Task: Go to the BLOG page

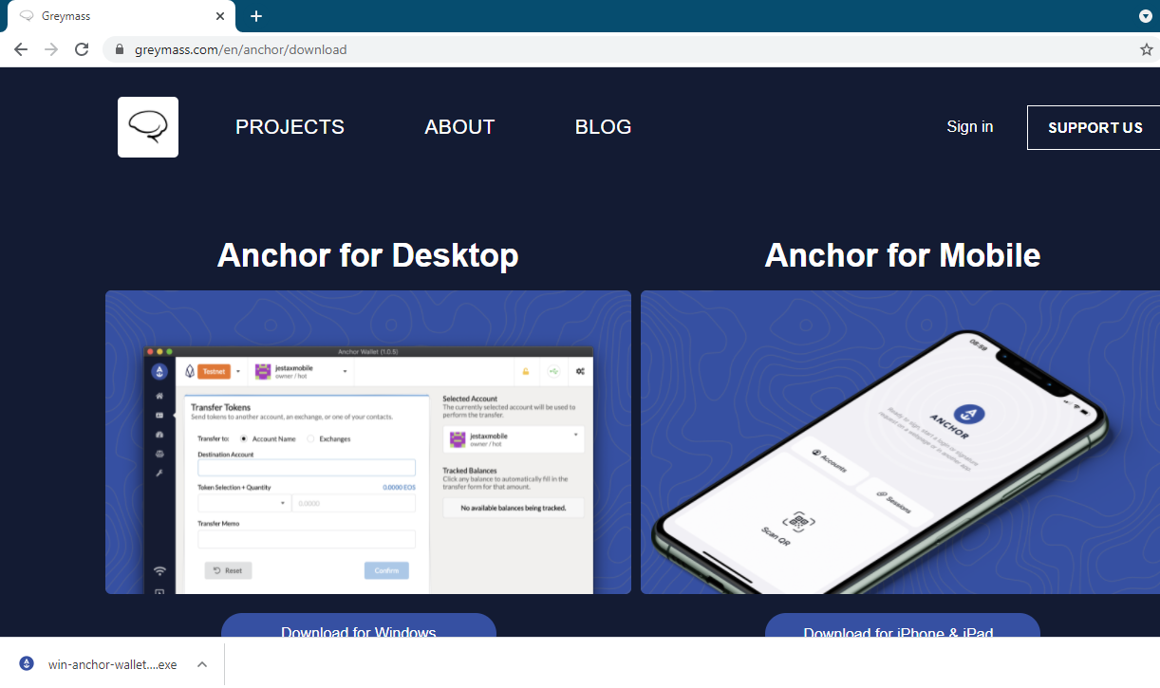Action: point(603,127)
